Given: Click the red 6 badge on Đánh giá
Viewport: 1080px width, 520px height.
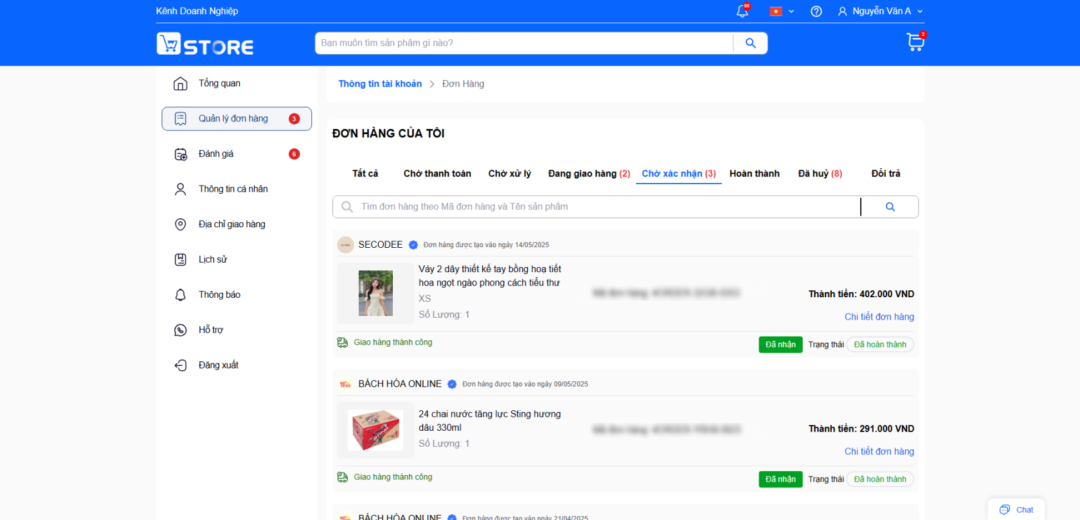Looking at the screenshot, I should tap(294, 154).
